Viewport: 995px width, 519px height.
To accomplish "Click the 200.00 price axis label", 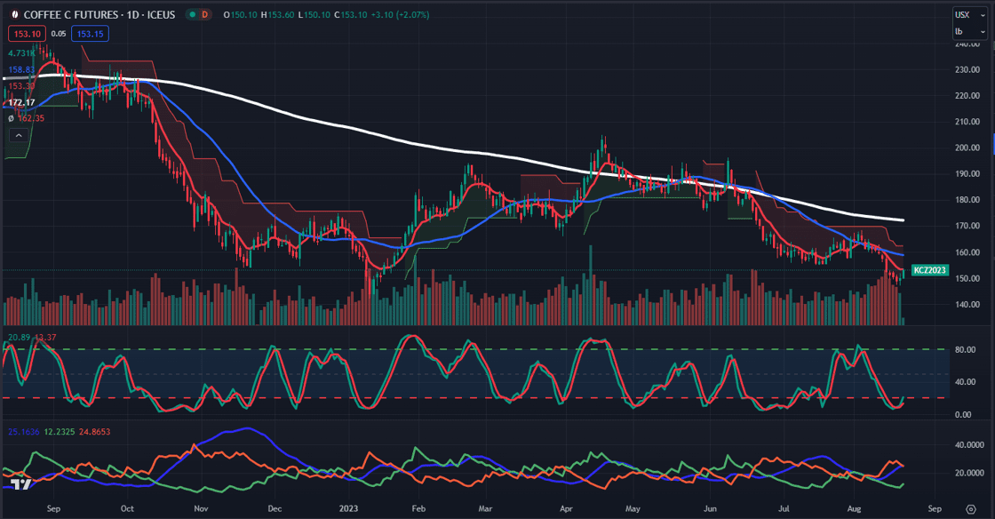I will pyautogui.click(x=967, y=148).
